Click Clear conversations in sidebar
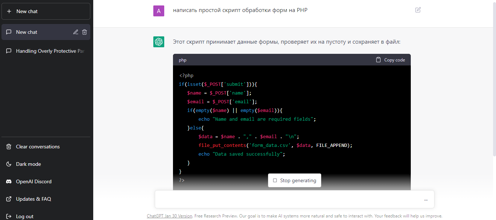This screenshot has width=496, height=220. 38,147
